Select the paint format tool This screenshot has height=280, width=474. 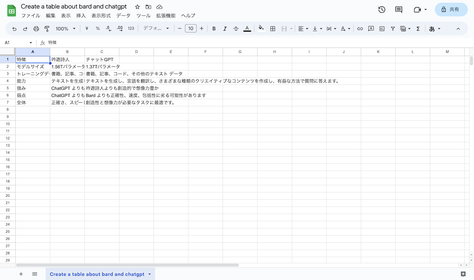click(x=47, y=28)
